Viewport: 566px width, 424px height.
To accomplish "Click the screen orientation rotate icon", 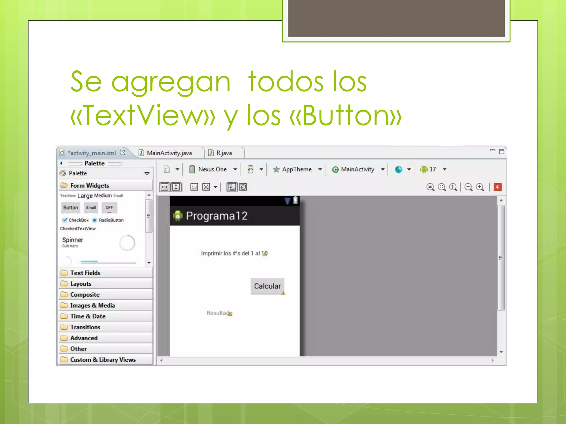I will (250, 169).
